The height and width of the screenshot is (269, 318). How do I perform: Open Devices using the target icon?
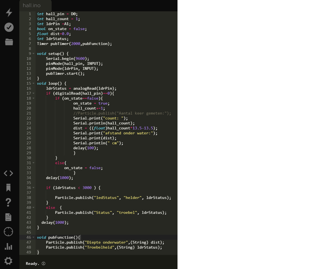pos(9,232)
